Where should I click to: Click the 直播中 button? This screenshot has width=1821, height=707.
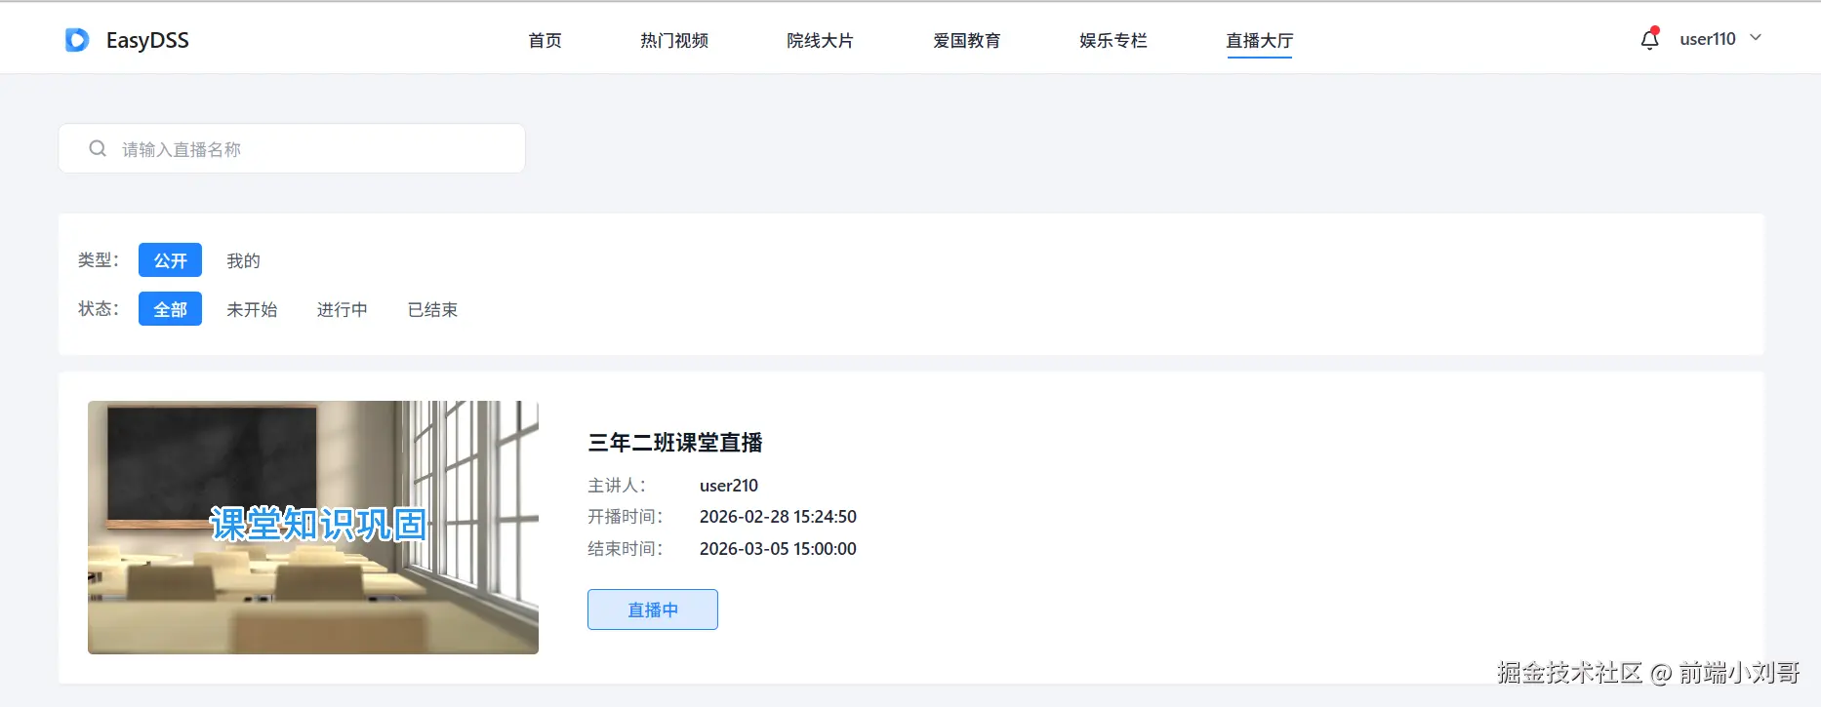[653, 609]
